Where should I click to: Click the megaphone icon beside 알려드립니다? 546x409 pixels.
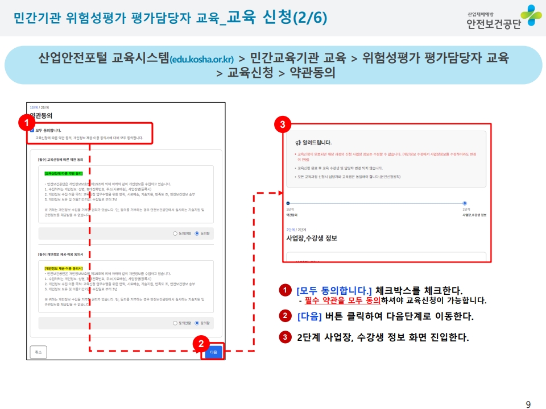[x=297, y=142]
